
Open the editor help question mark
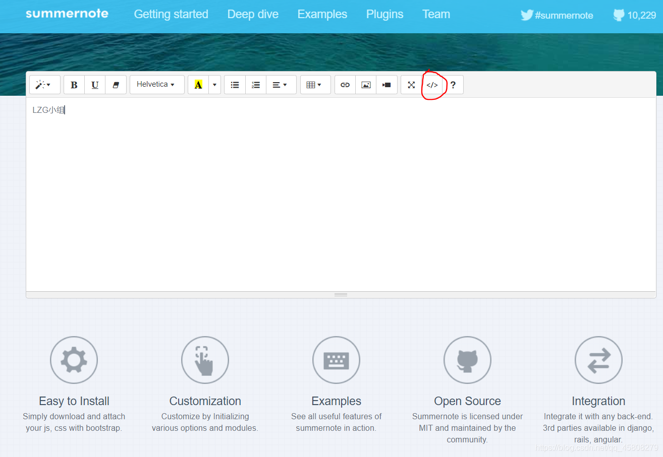[453, 85]
